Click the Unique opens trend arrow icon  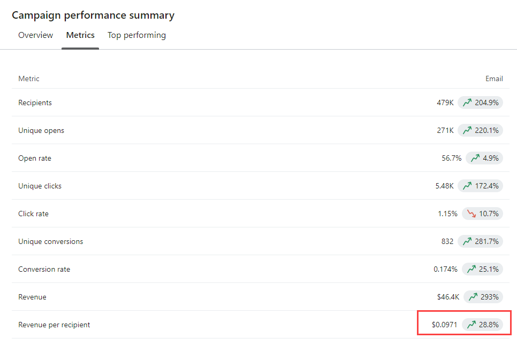point(467,130)
